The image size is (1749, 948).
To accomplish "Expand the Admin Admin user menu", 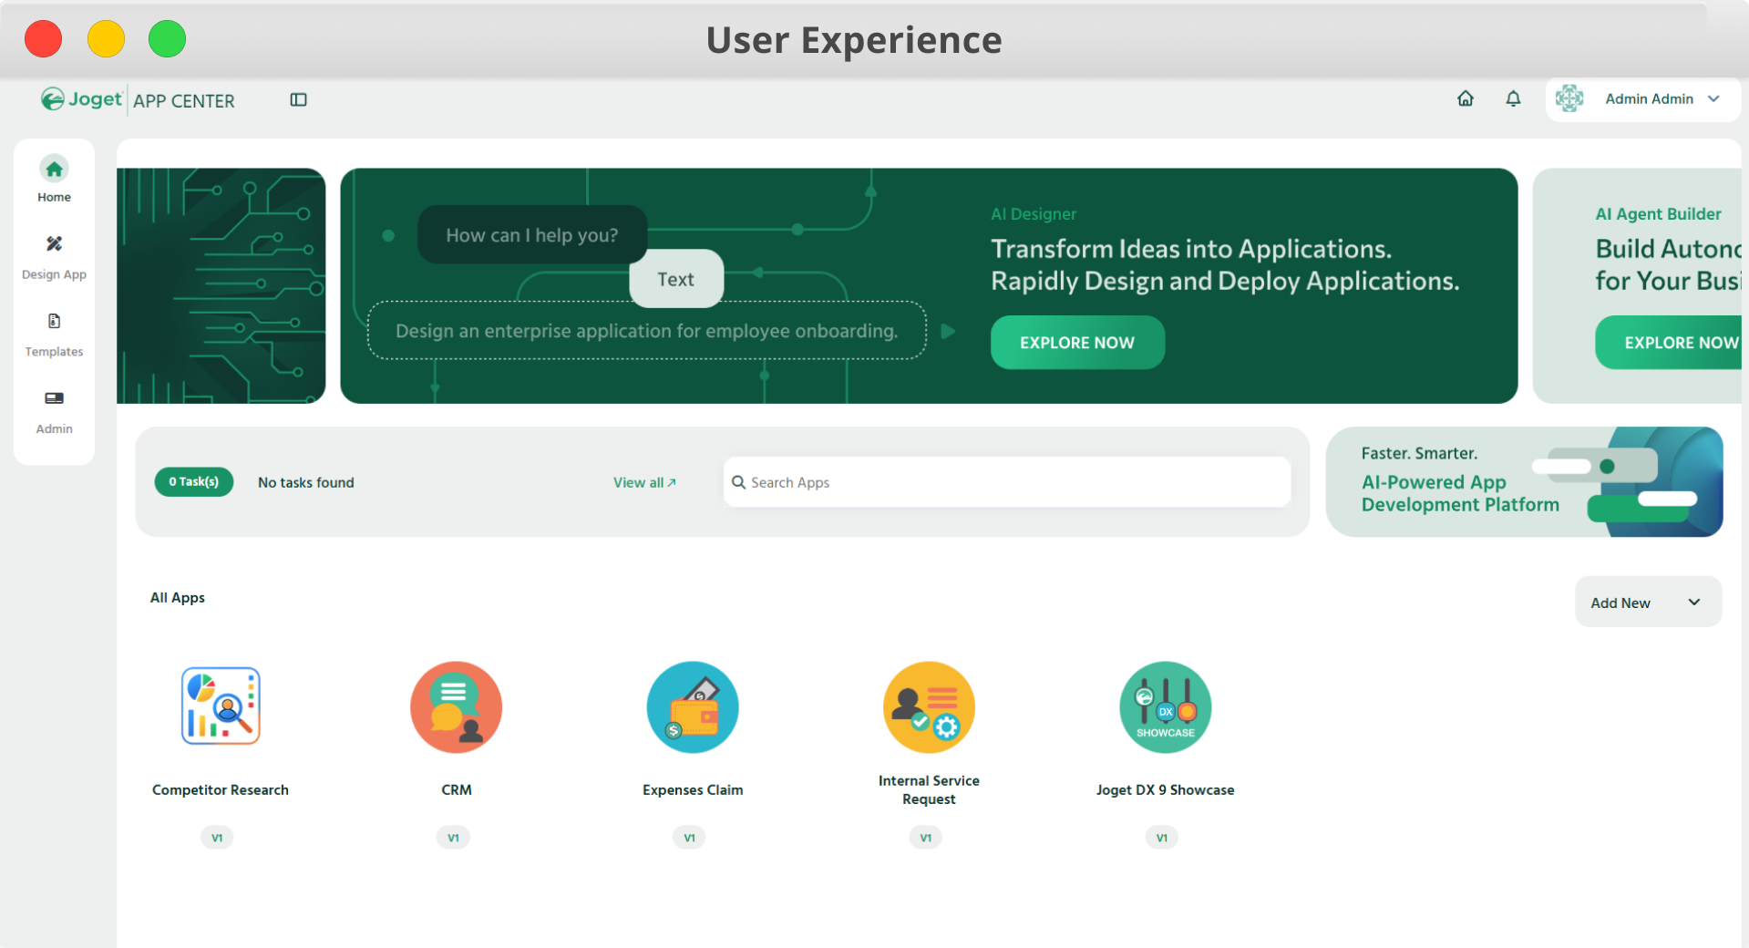I will point(1642,98).
